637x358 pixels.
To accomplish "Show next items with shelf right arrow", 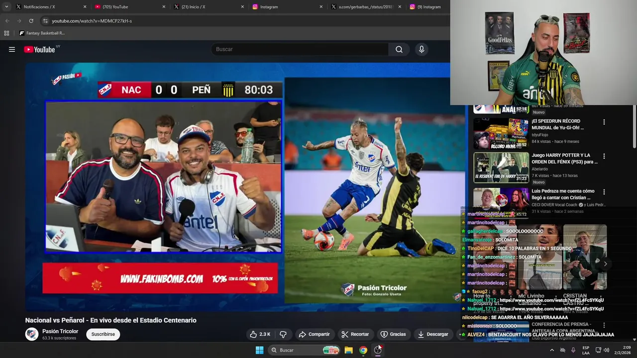I will coord(605,264).
